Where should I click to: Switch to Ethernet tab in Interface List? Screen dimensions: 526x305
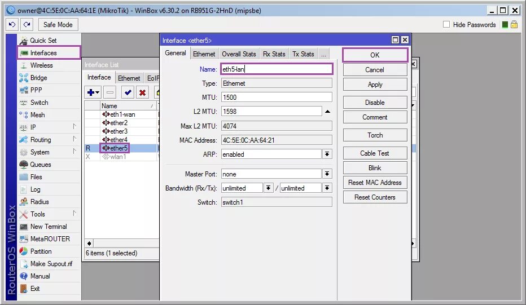(x=129, y=78)
